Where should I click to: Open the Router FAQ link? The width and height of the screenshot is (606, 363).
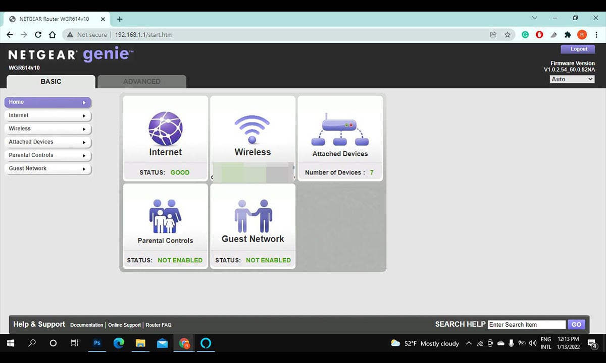159,325
